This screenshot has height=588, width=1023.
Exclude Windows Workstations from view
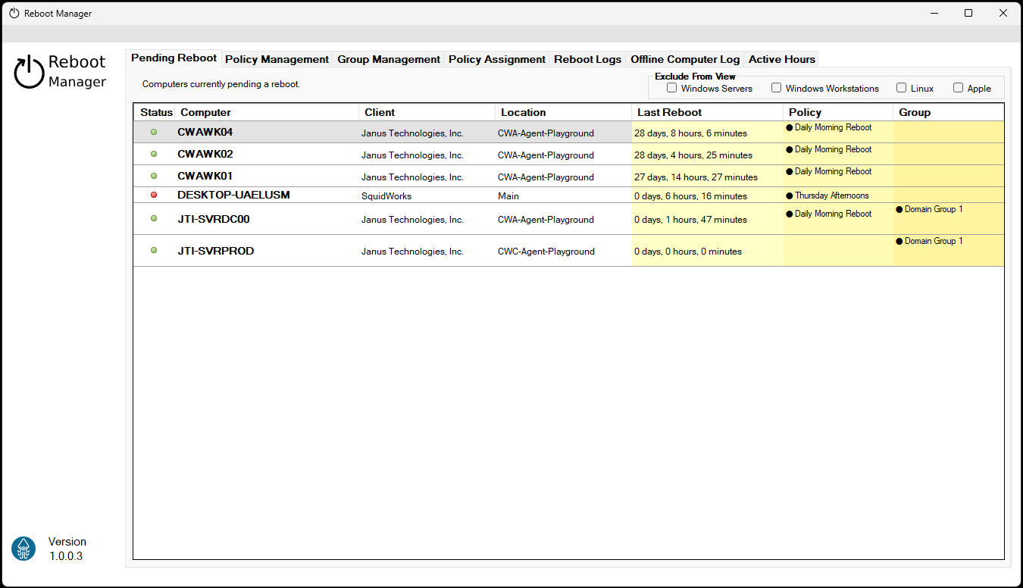(776, 88)
